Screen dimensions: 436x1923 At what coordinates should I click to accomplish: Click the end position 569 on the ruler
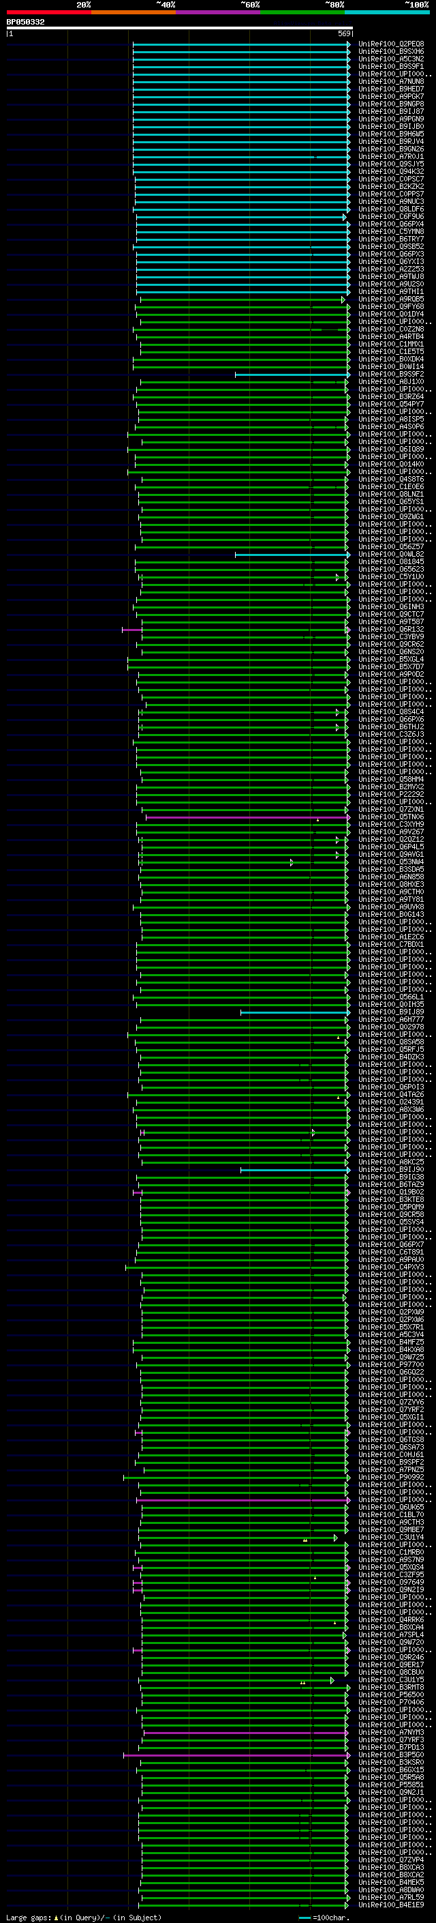[x=344, y=33]
